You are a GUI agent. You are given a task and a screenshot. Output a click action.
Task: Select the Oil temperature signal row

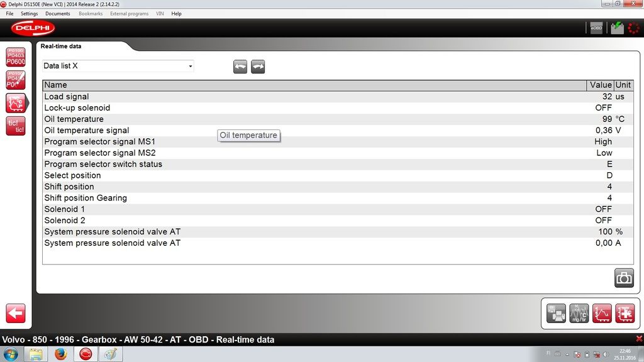(338, 131)
